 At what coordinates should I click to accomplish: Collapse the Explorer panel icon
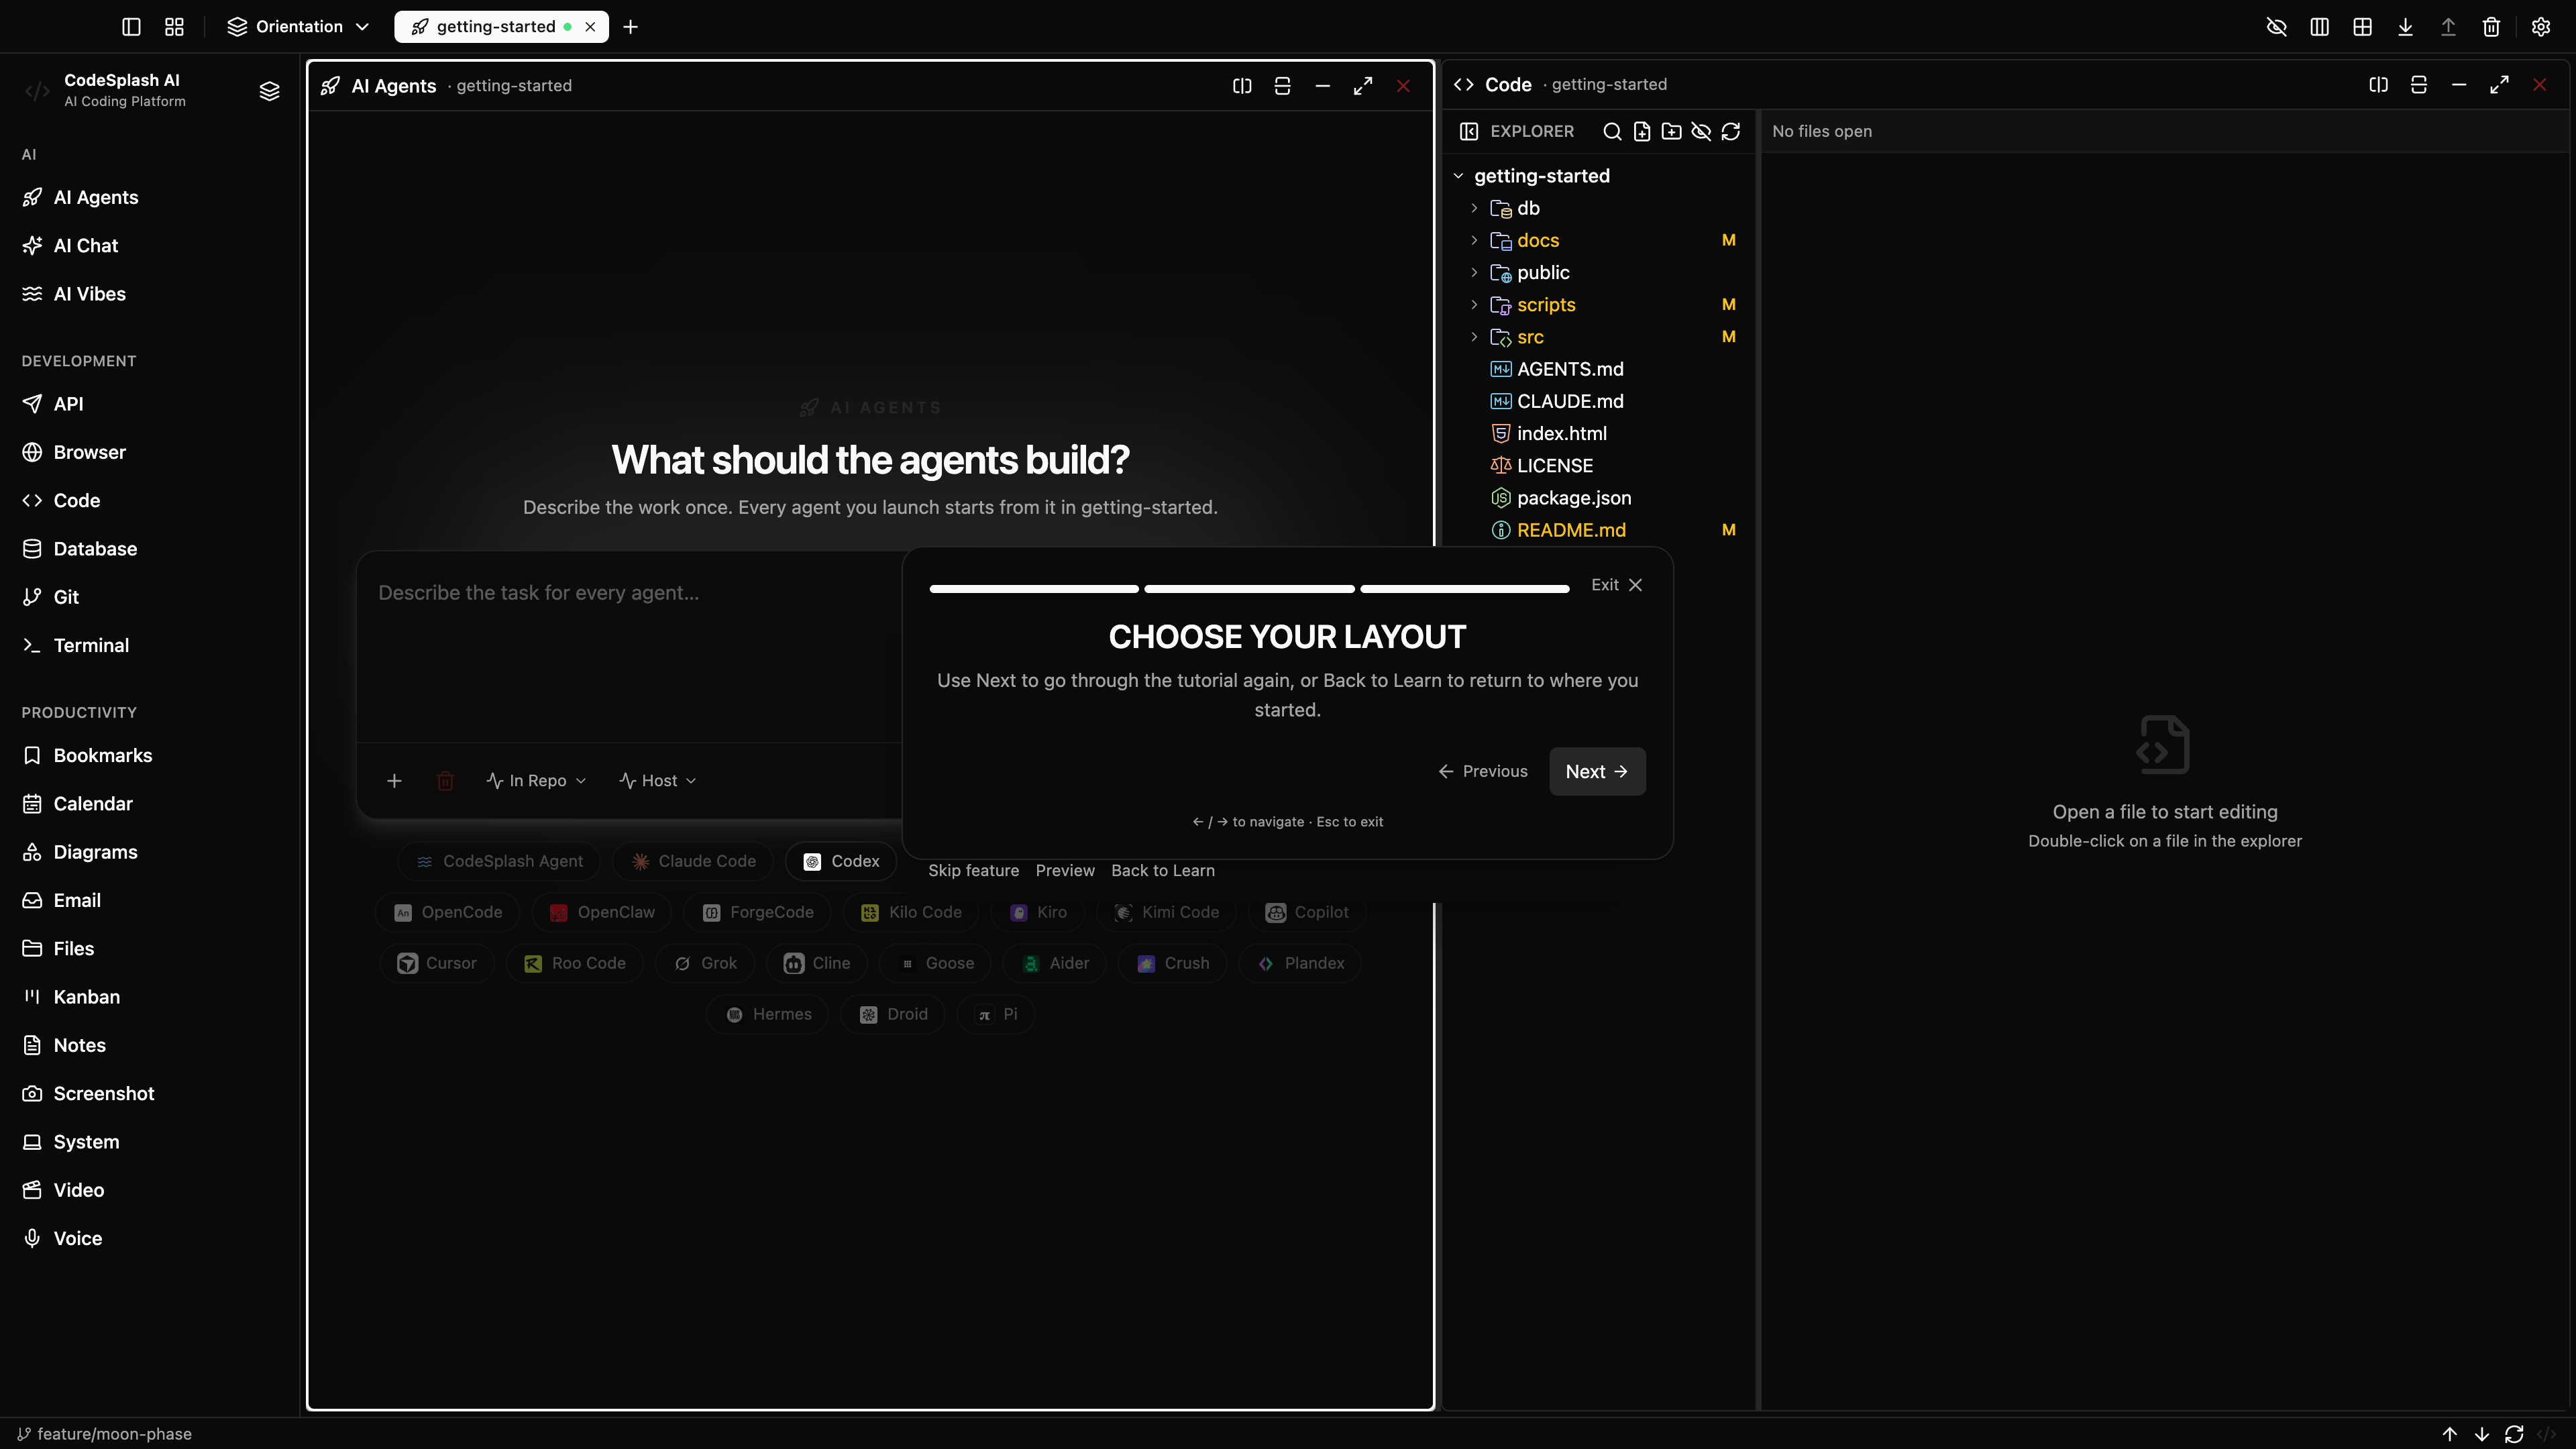(1468, 132)
